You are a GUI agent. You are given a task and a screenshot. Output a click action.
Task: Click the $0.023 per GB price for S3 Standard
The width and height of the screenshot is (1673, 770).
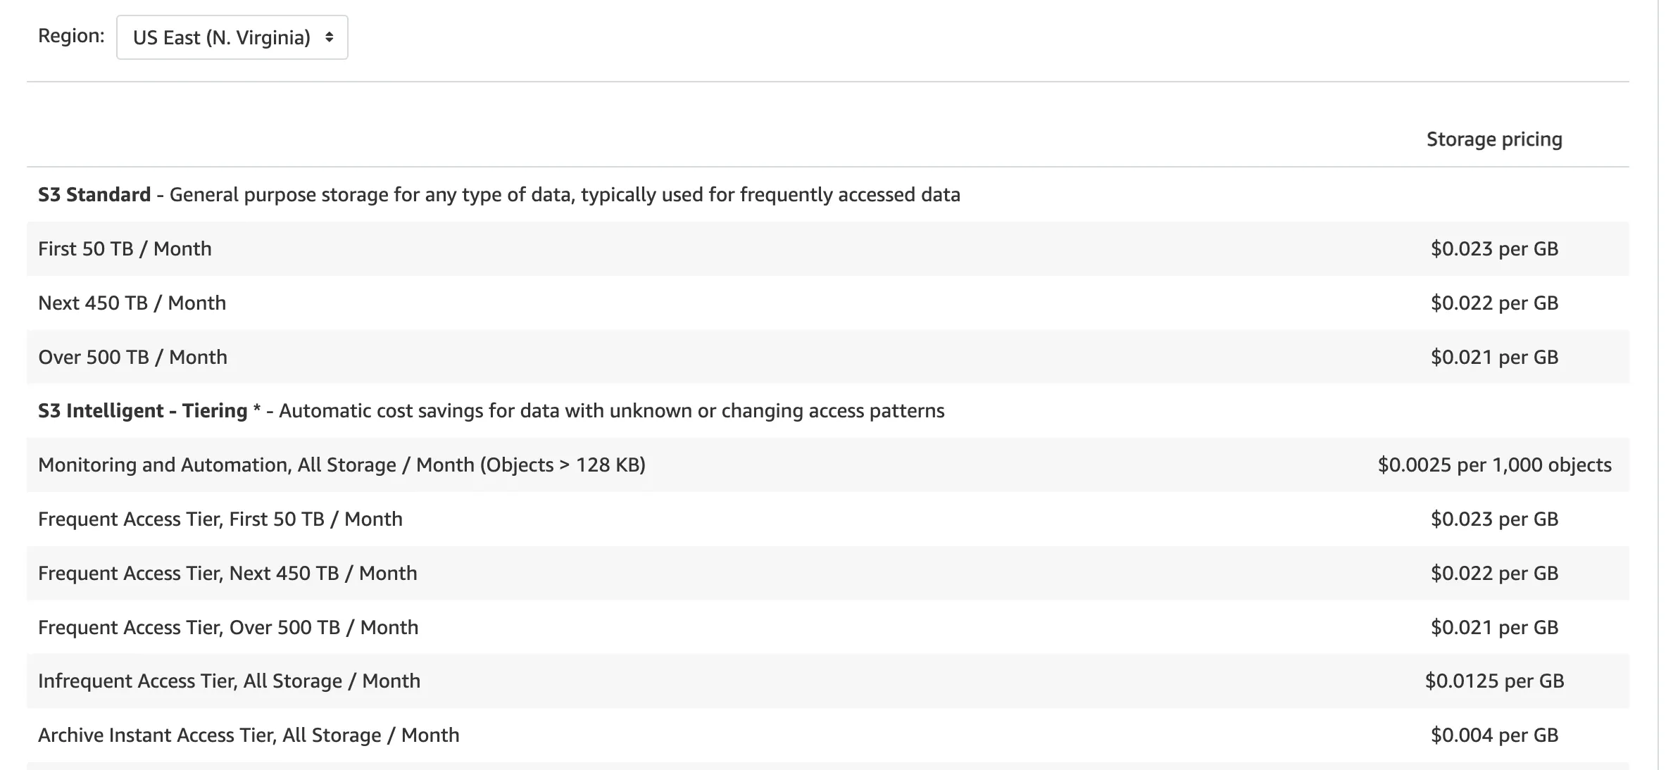tap(1493, 249)
